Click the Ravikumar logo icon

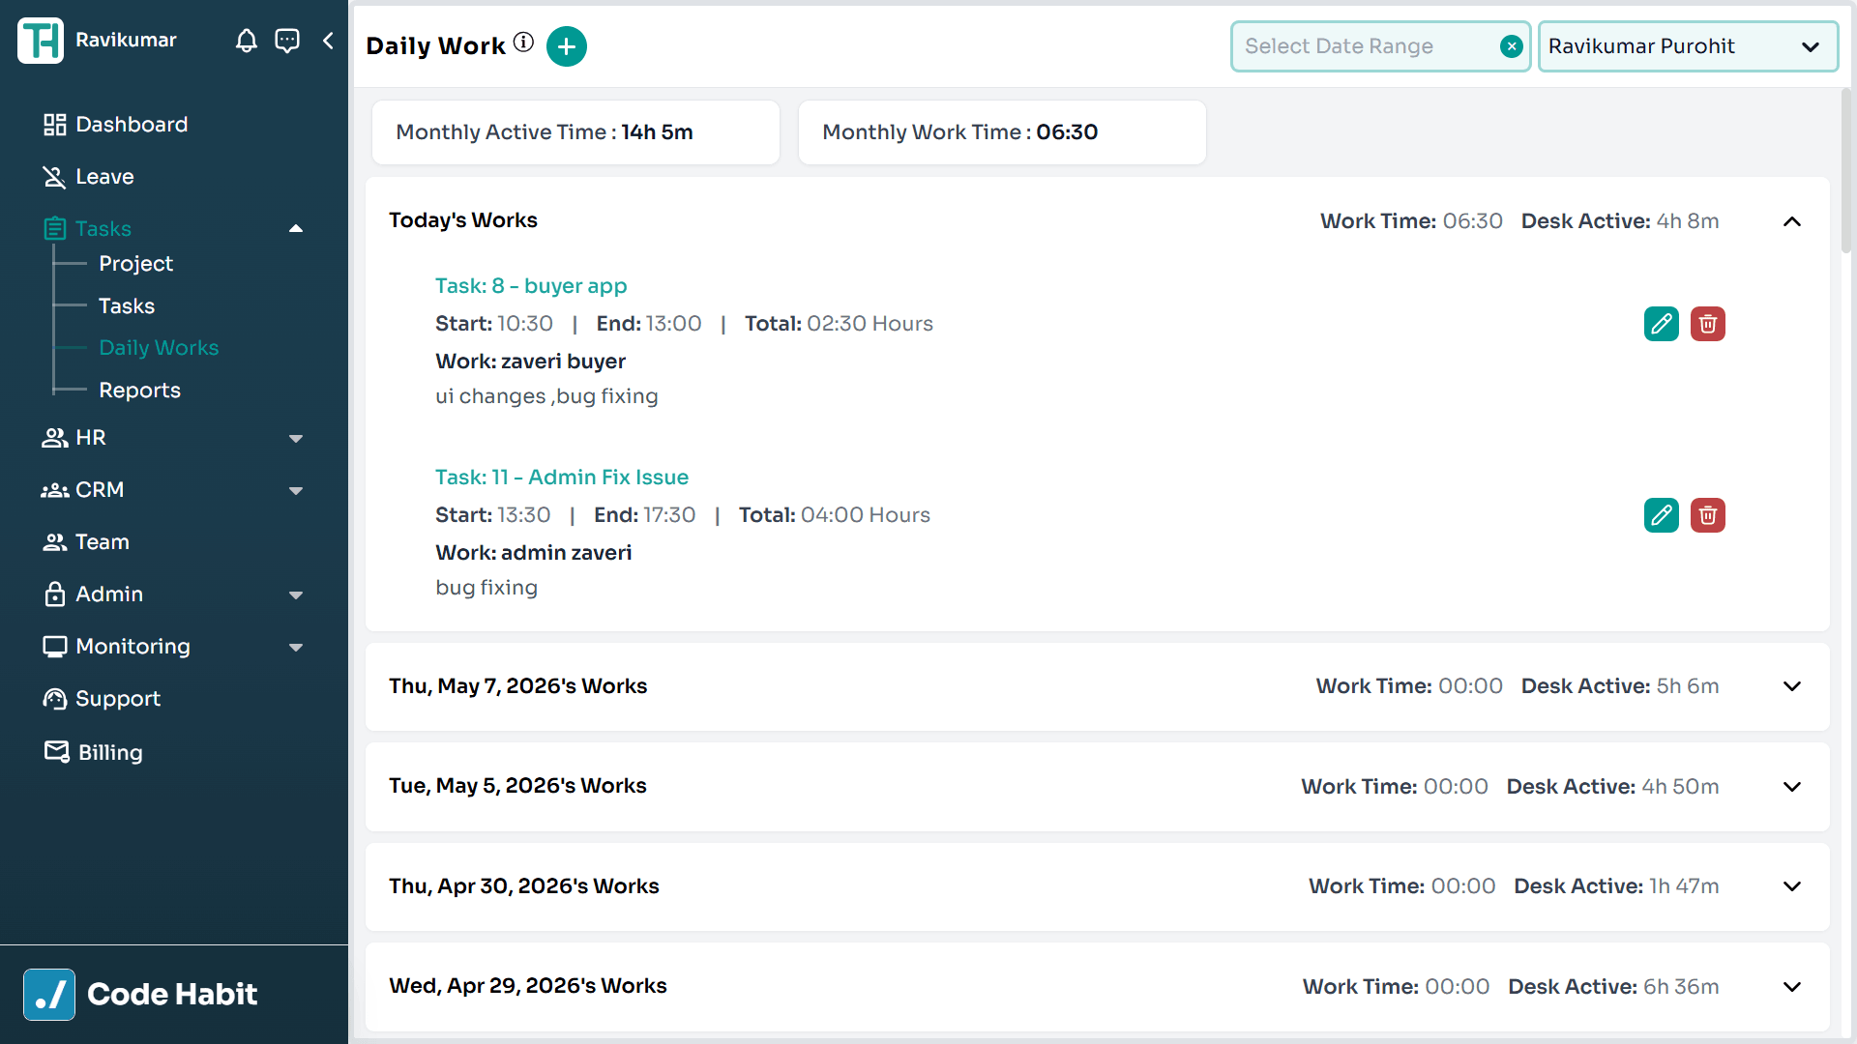[41, 41]
